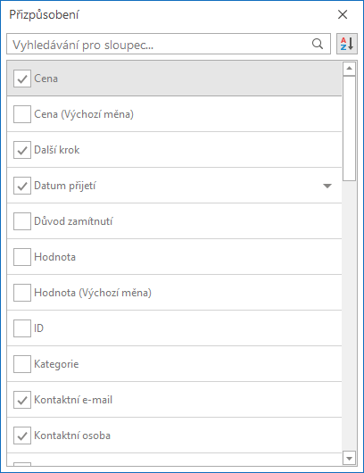Image resolution: width=364 pixels, height=473 pixels.
Task: Click the A-Z sort order icon
Action: pyautogui.click(x=347, y=44)
